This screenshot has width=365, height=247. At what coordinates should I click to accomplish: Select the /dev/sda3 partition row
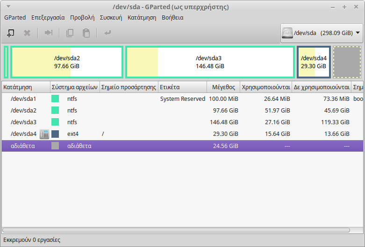tap(182, 122)
